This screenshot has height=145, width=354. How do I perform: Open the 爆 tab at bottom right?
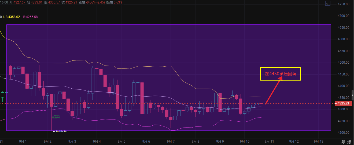point(349,142)
